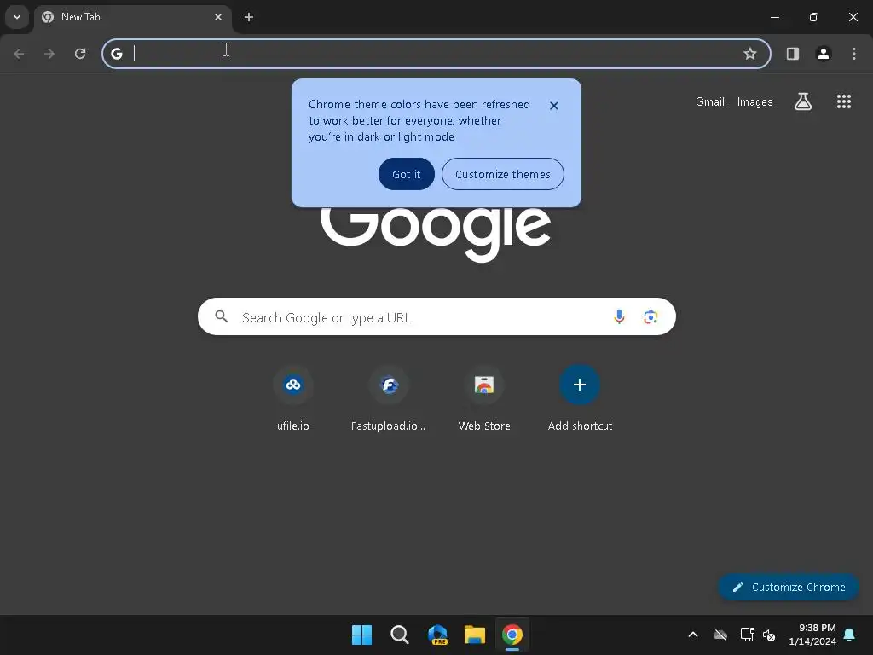The height and width of the screenshot is (655, 873).
Task: Open notifications bell icon
Action: click(850, 635)
